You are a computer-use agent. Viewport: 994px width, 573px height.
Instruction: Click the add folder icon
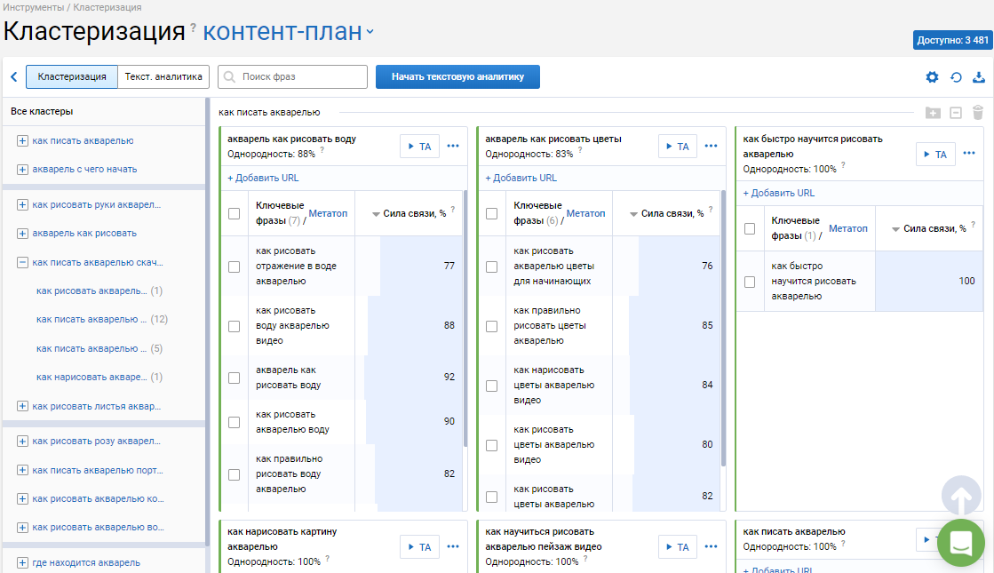click(x=932, y=113)
